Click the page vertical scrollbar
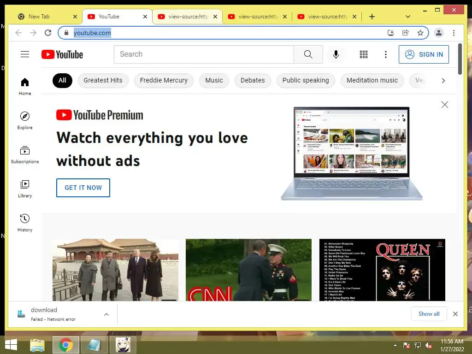 [460, 59]
